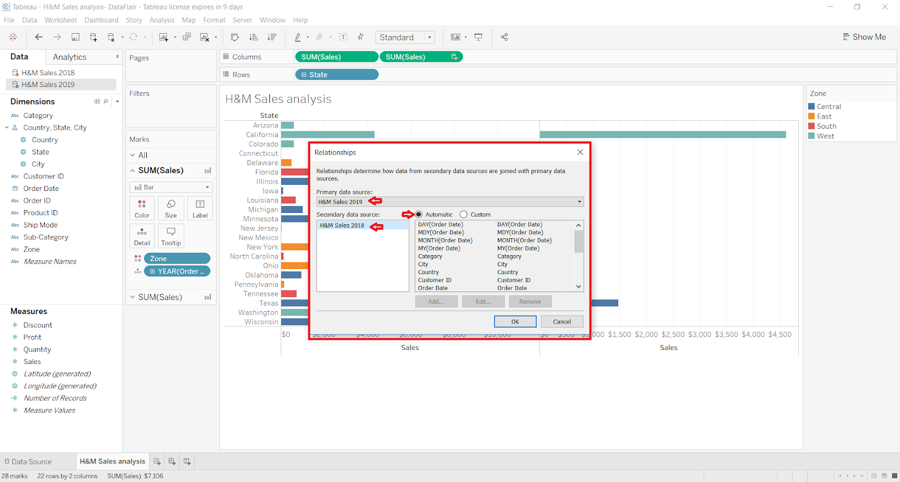The image size is (900, 482).
Task: Open the Analysis menu
Action: 162,20
